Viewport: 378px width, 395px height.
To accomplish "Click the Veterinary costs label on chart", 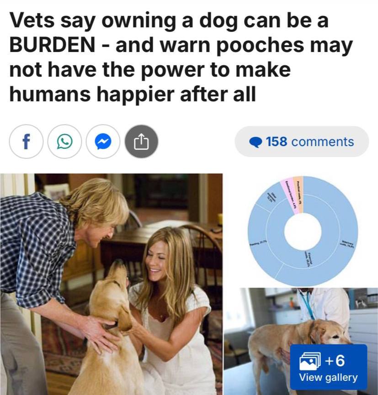I will click(x=348, y=244).
